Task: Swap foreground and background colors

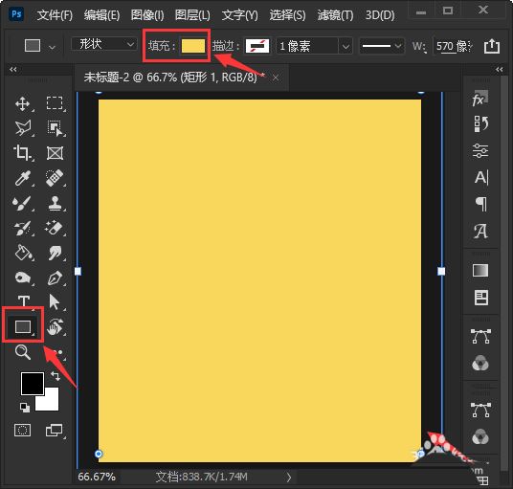Action: 56,376
